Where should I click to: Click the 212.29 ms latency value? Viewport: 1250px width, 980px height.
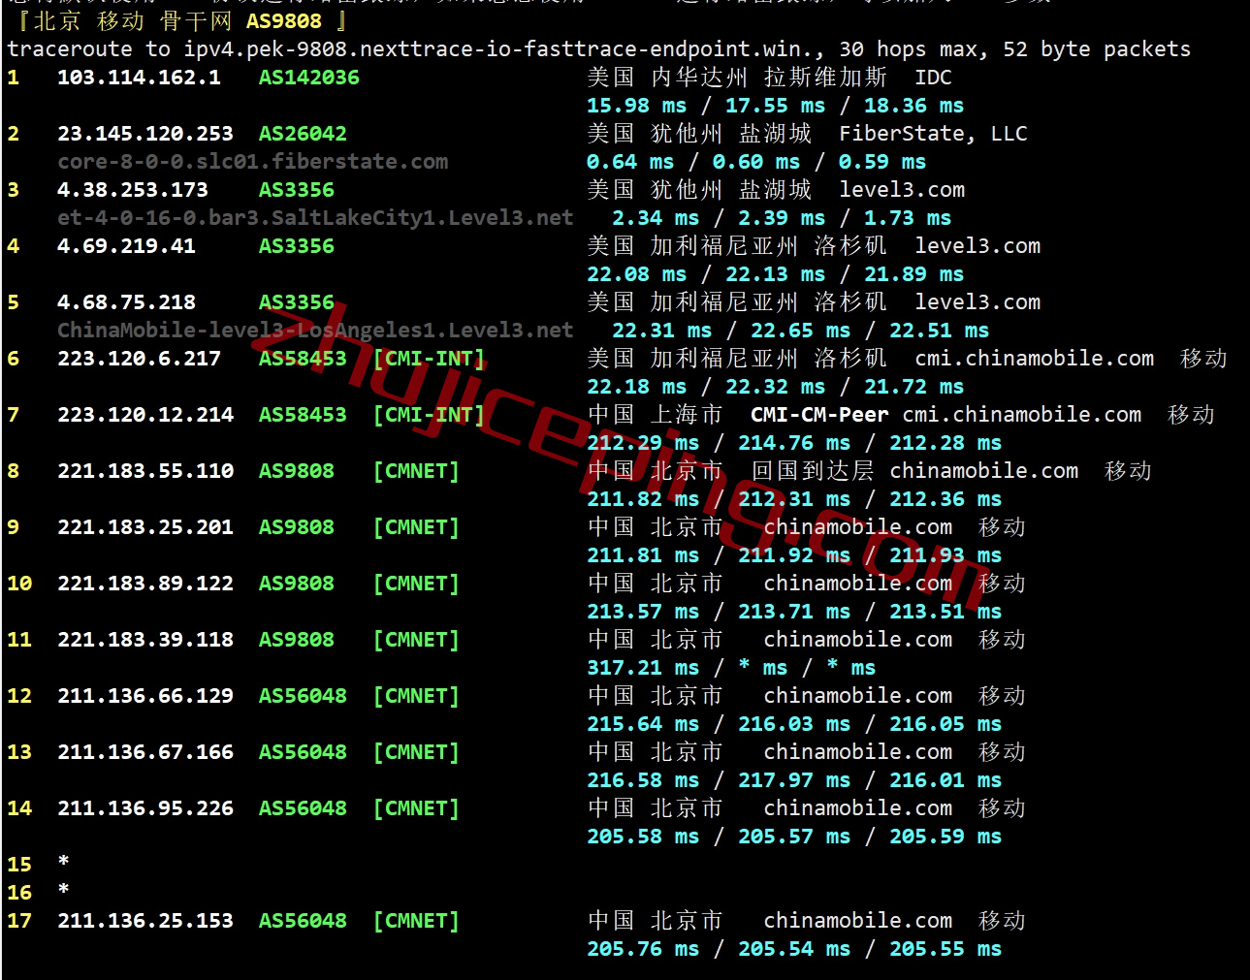pyautogui.click(x=643, y=443)
